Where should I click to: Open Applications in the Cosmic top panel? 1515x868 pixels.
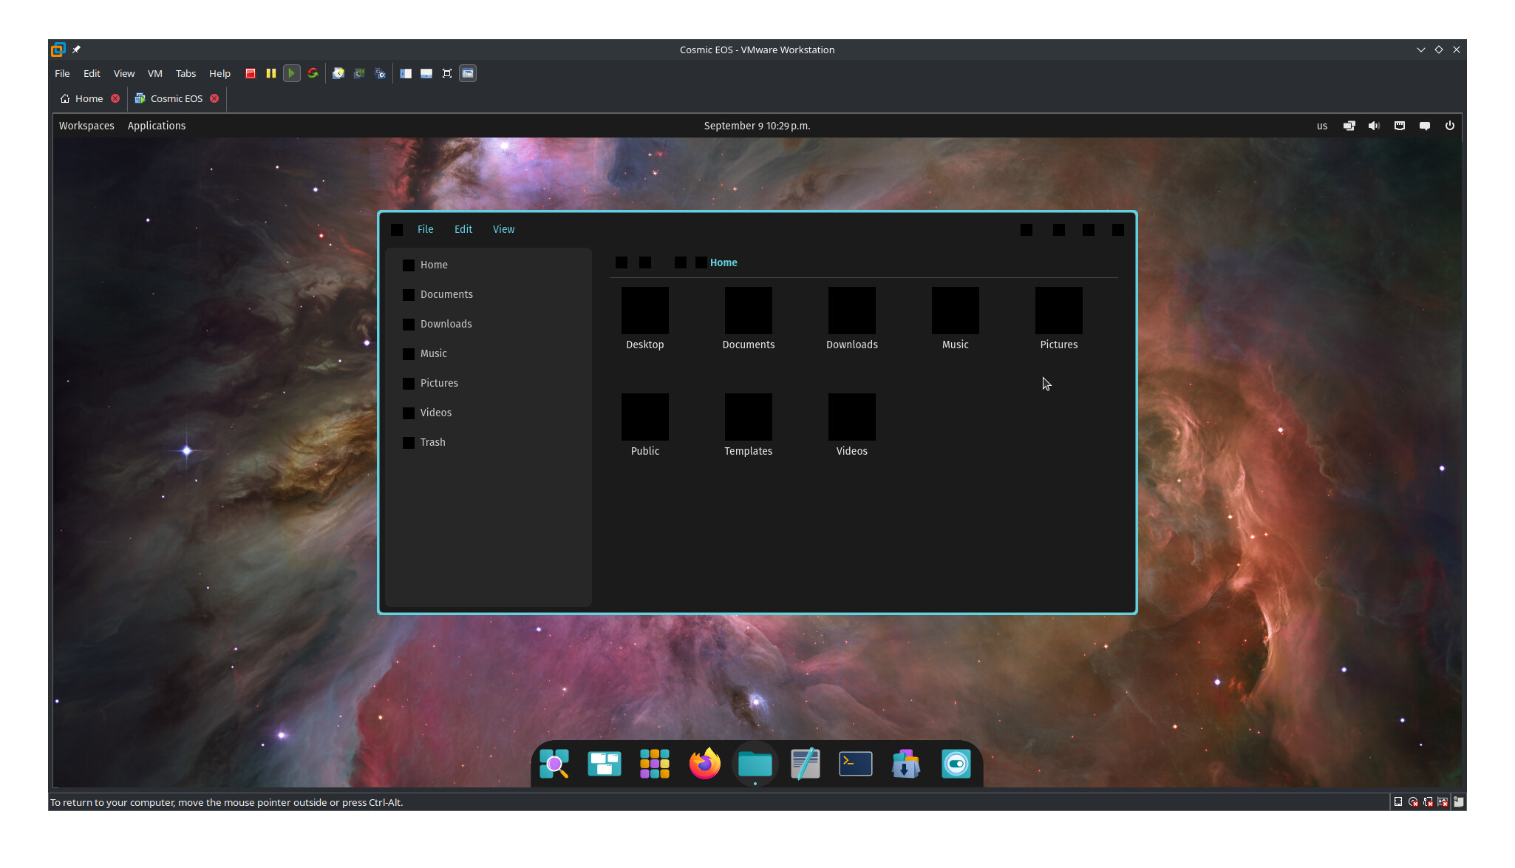[157, 126]
